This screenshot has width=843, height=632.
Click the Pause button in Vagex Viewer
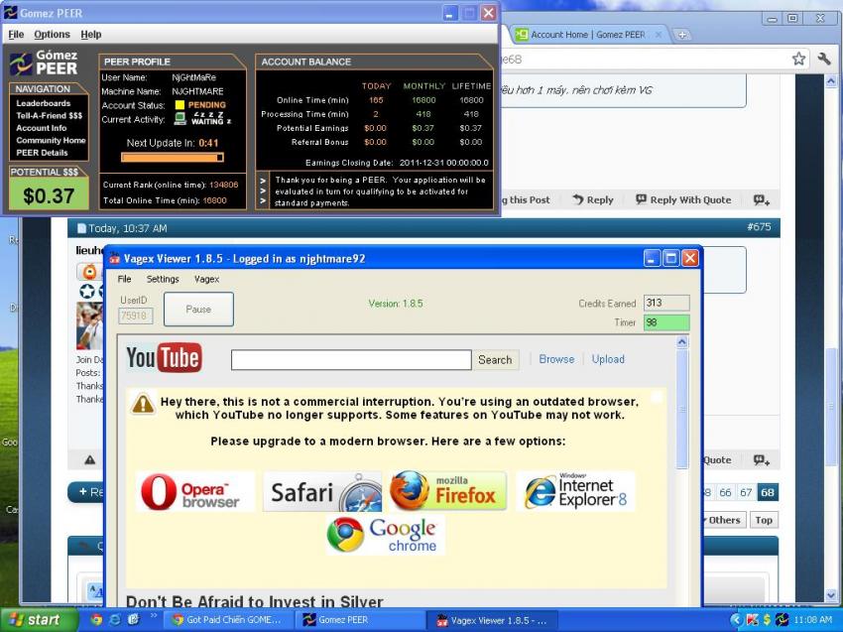coord(198,310)
